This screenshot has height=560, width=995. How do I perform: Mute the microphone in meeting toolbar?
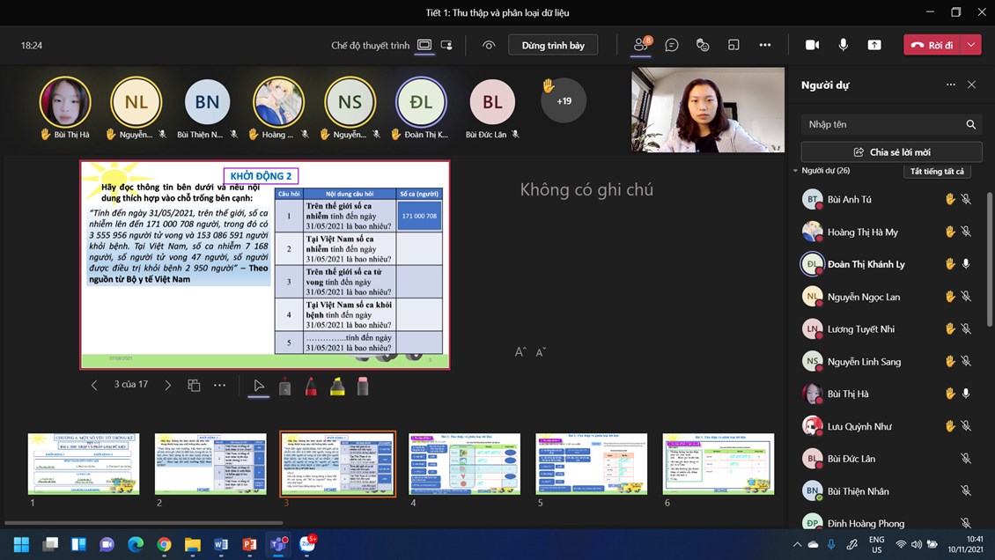(x=844, y=45)
